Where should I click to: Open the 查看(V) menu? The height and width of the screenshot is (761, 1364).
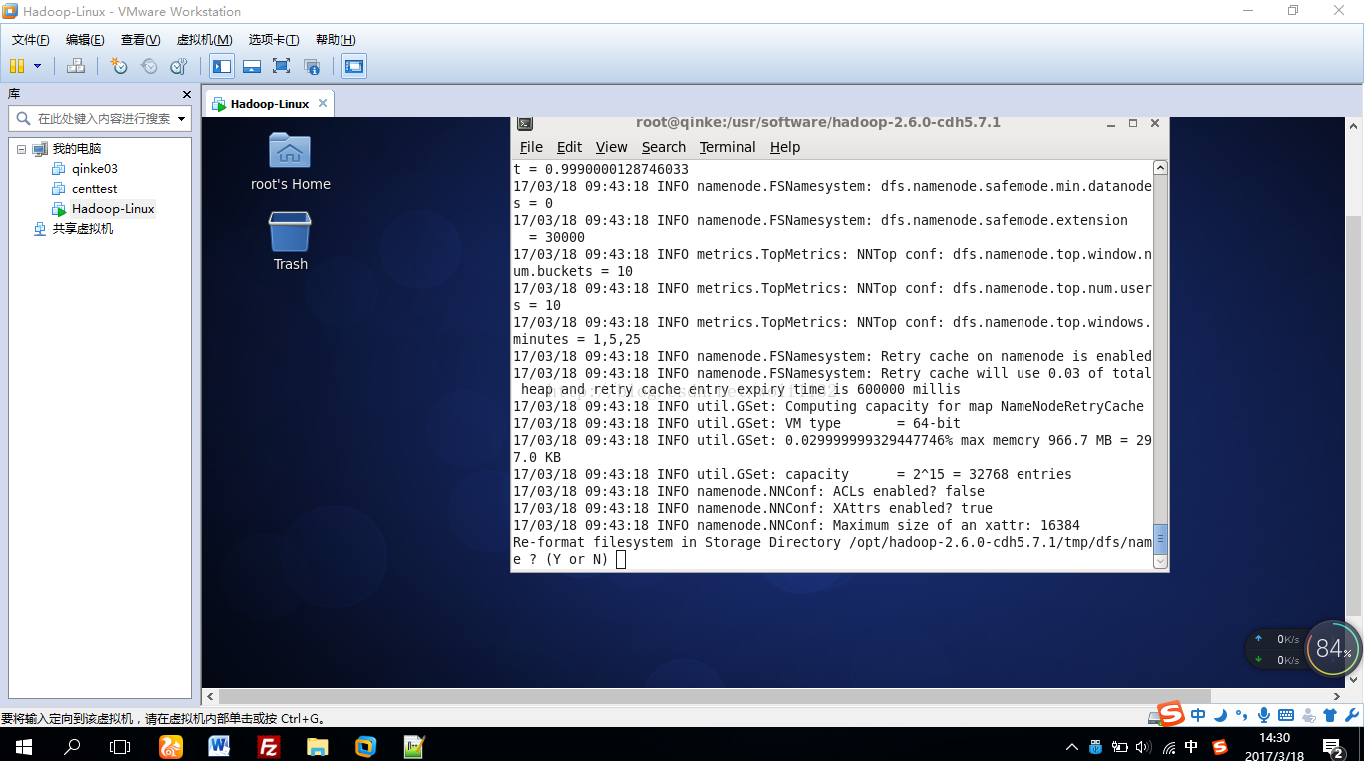pyautogui.click(x=140, y=40)
